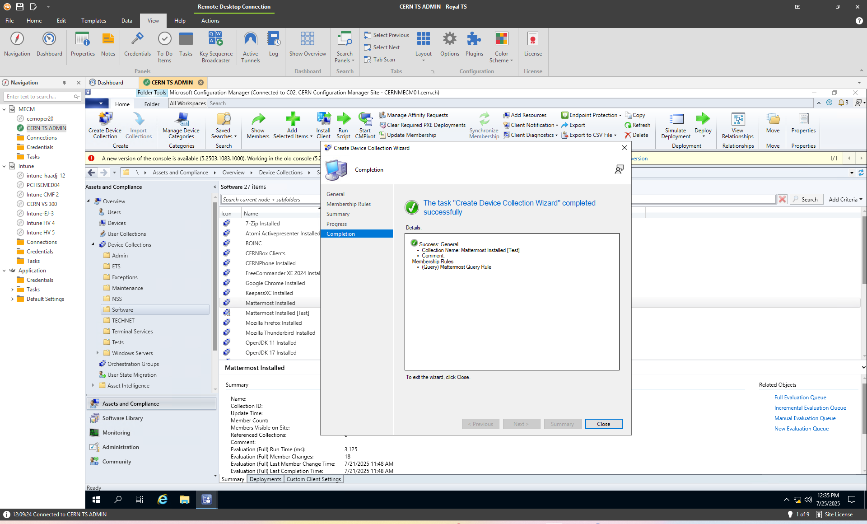Expand the Windows Servers folder
The image size is (867, 524).
click(x=98, y=353)
